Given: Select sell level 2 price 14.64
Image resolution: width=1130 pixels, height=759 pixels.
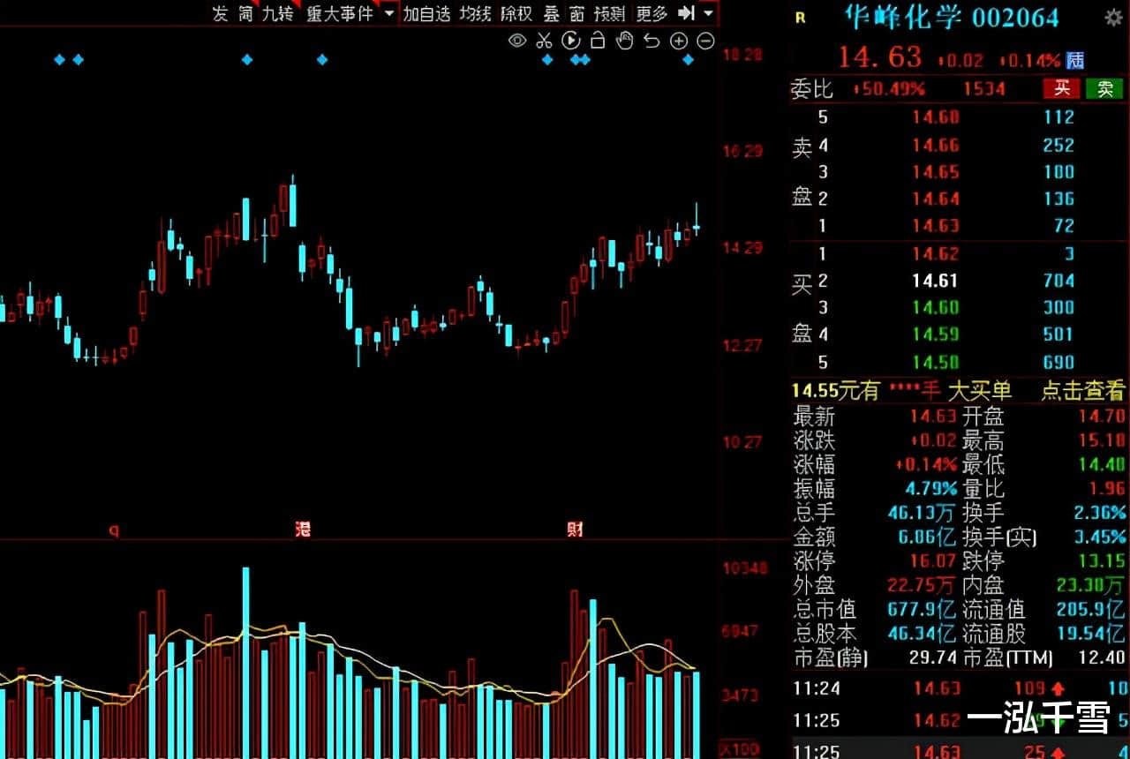Looking at the screenshot, I should click(936, 199).
